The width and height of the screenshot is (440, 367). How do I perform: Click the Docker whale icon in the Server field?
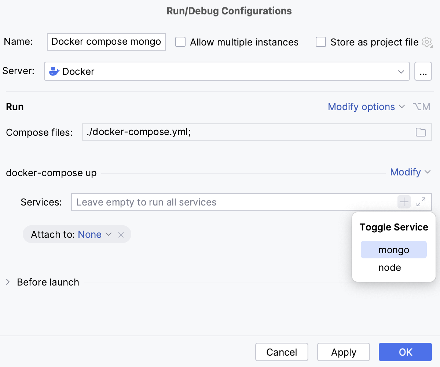[54, 71]
